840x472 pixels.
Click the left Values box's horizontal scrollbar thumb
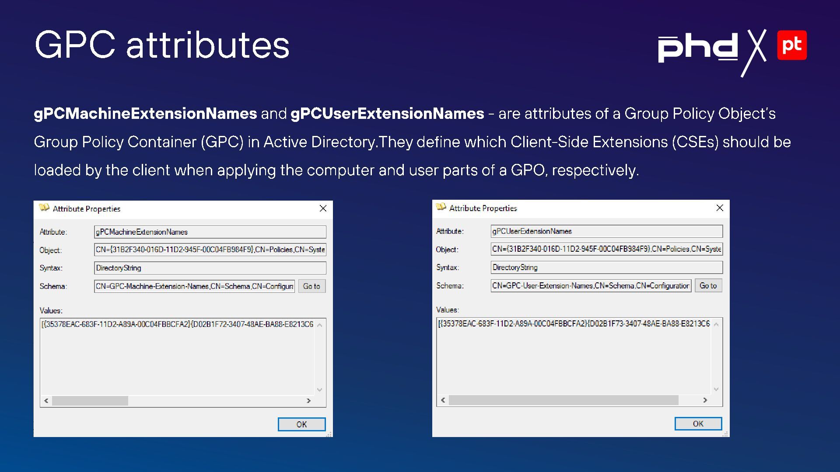[90, 401]
